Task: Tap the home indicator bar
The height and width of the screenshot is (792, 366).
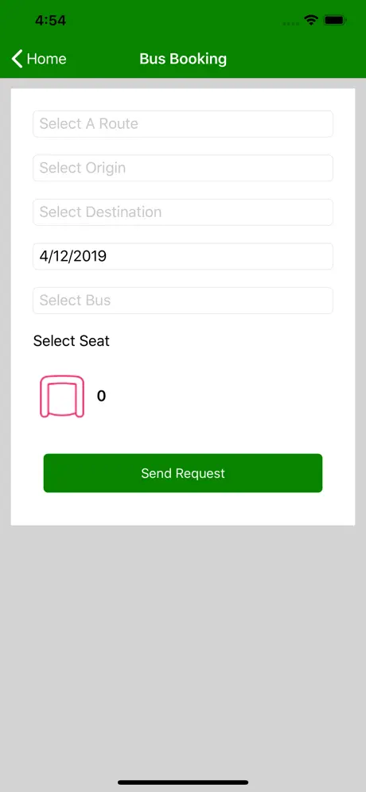Action: [183, 782]
